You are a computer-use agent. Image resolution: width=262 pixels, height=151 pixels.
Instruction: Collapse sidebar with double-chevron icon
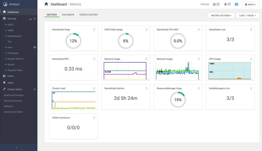point(16,147)
